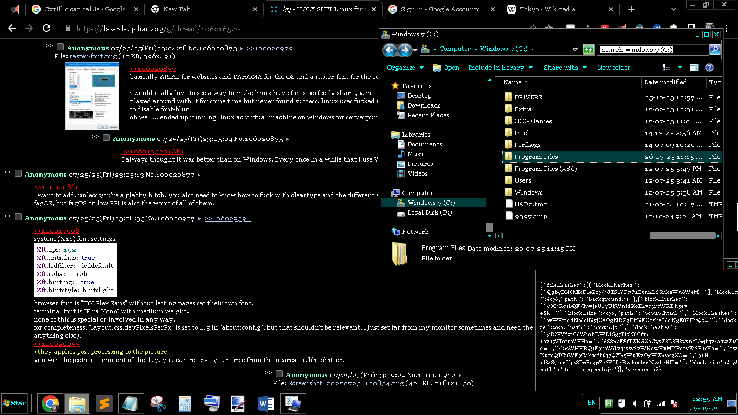Open Calculator from the taskbar
Screen dimensions: 738x415
coord(185,403)
